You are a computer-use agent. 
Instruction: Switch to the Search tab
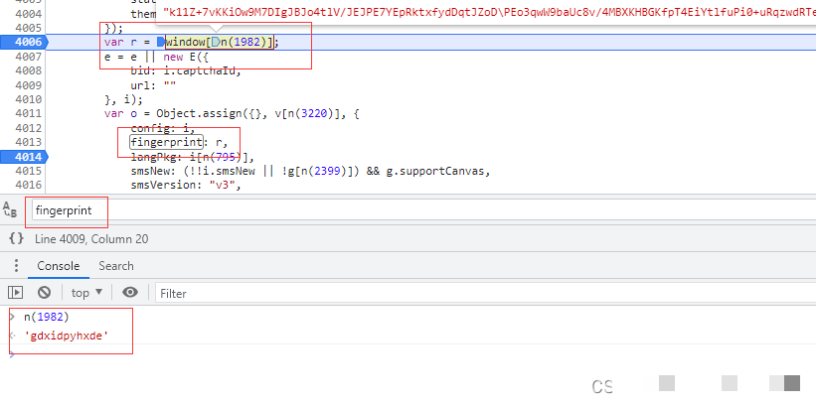pyautogui.click(x=115, y=266)
